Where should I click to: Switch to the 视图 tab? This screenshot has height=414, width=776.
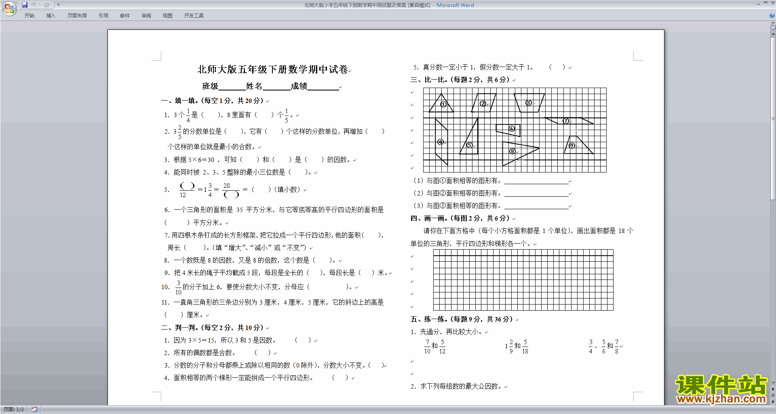tap(168, 16)
